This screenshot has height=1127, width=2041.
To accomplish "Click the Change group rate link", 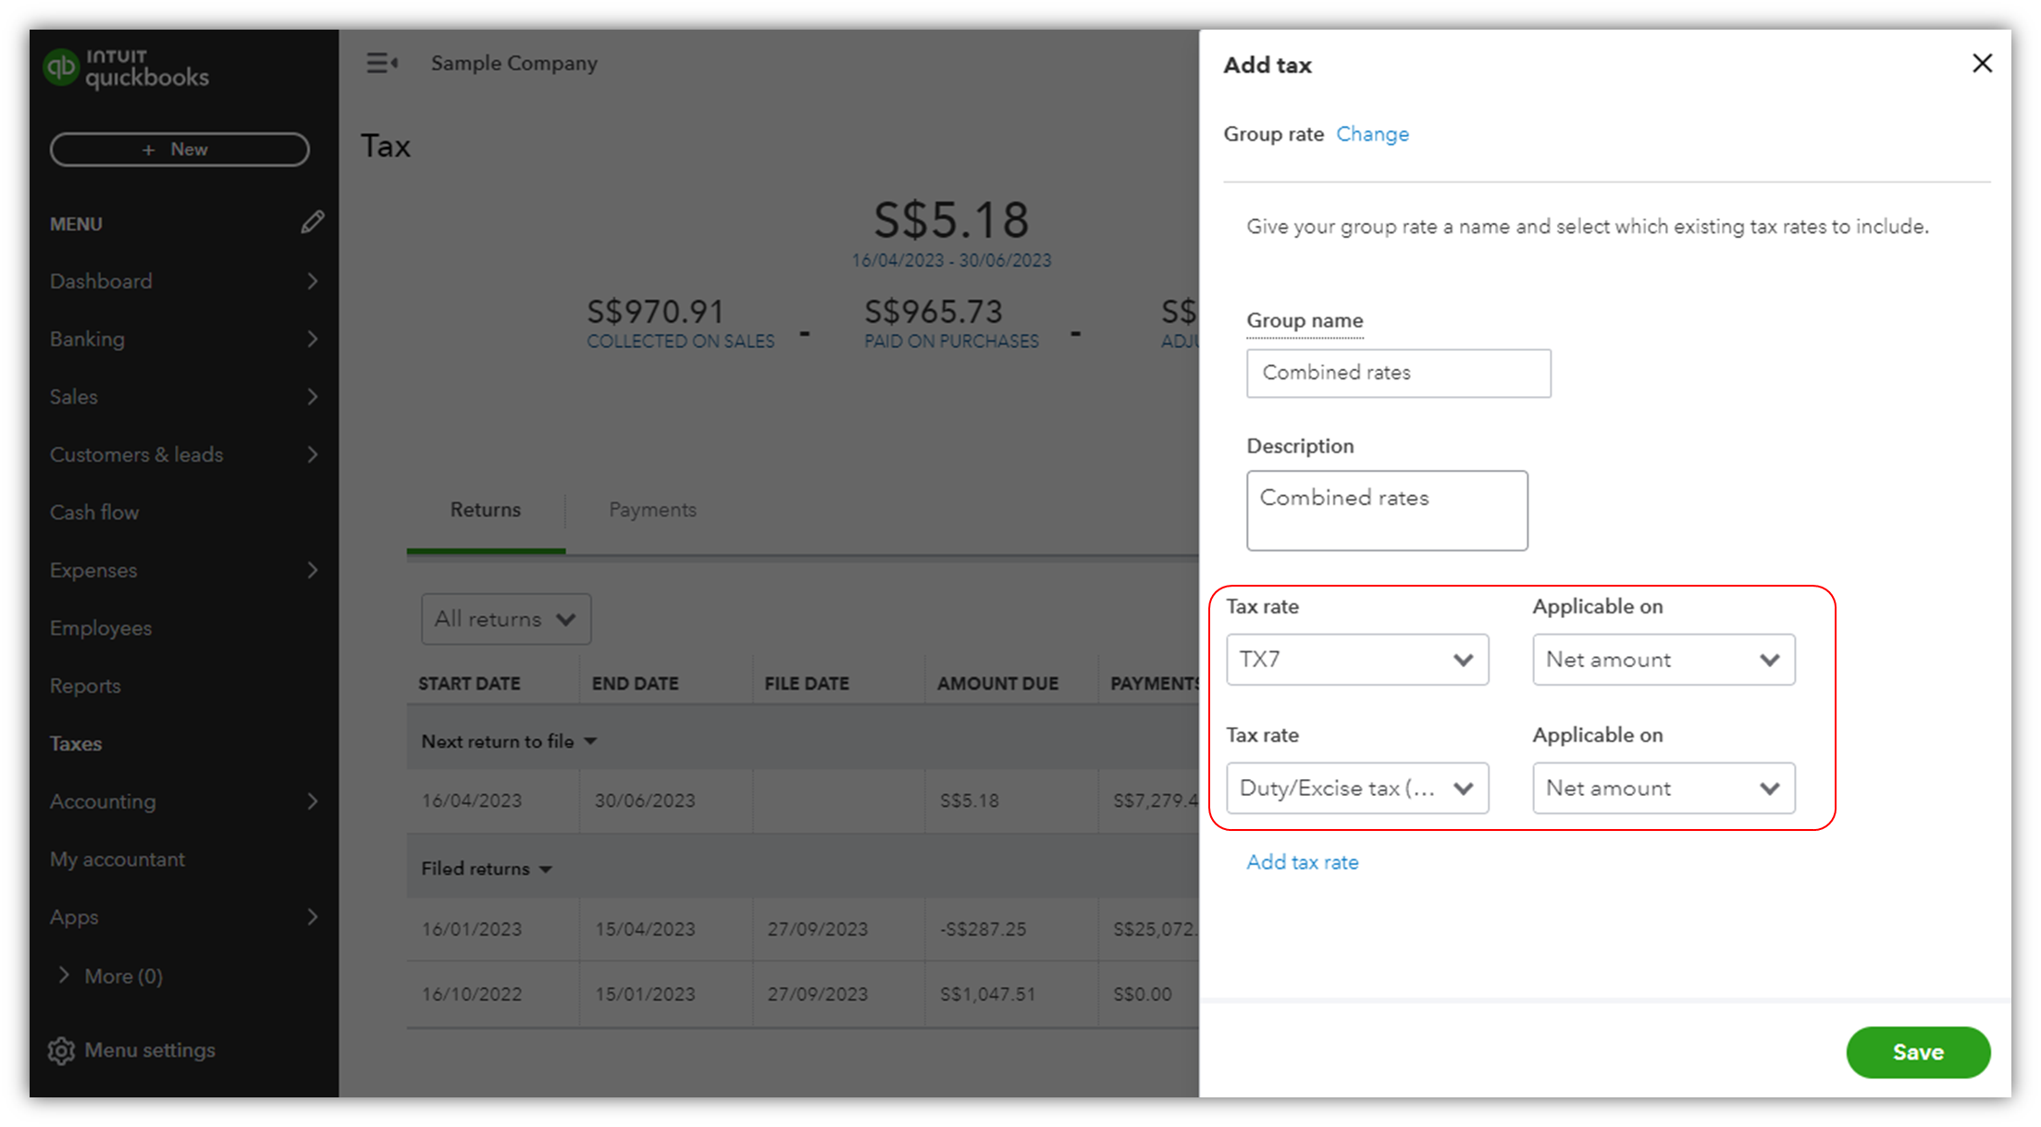I will pyautogui.click(x=1372, y=134).
